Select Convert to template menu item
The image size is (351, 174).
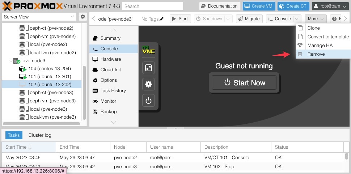point(323,37)
